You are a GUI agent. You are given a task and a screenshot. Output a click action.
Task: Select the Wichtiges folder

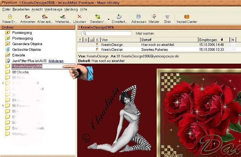pyautogui.click(x=20, y=134)
